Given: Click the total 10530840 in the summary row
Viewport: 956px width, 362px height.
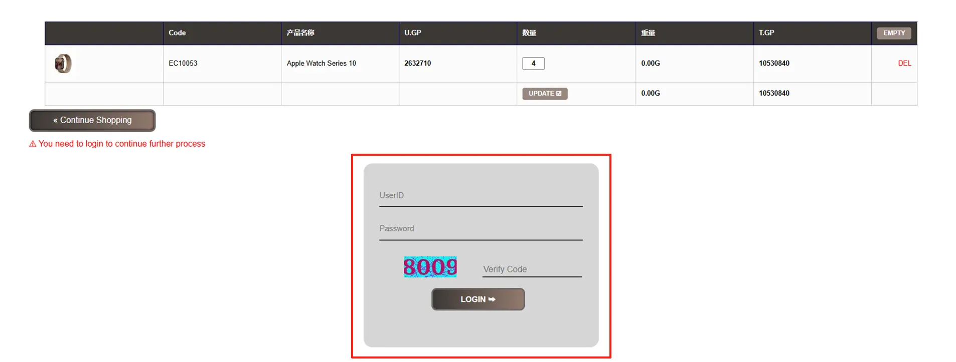Looking at the screenshot, I should click(x=773, y=94).
